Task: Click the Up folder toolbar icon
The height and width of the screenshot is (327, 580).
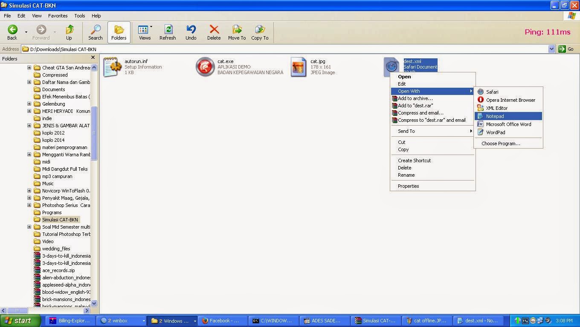Action: pyautogui.click(x=69, y=32)
